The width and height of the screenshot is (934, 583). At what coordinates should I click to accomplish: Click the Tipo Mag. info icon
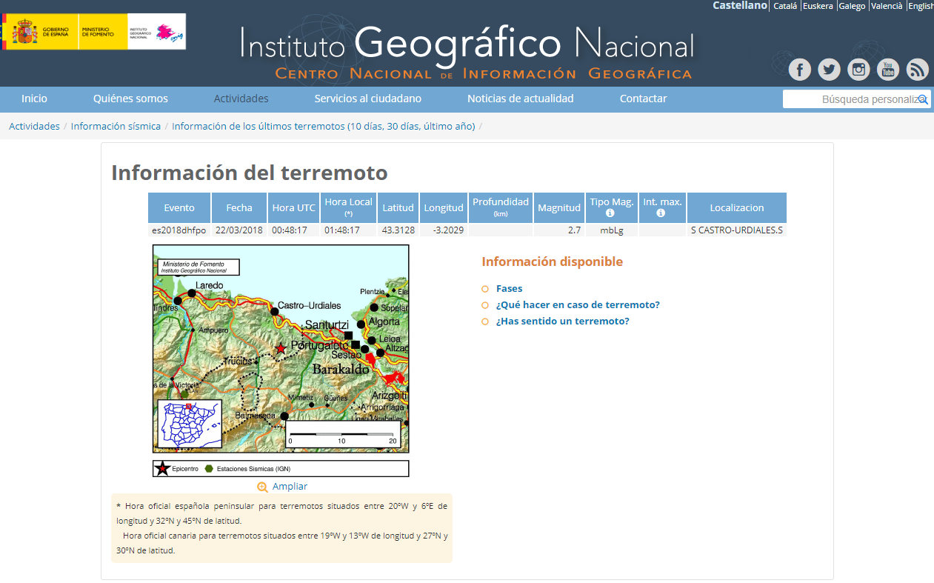pyautogui.click(x=610, y=213)
